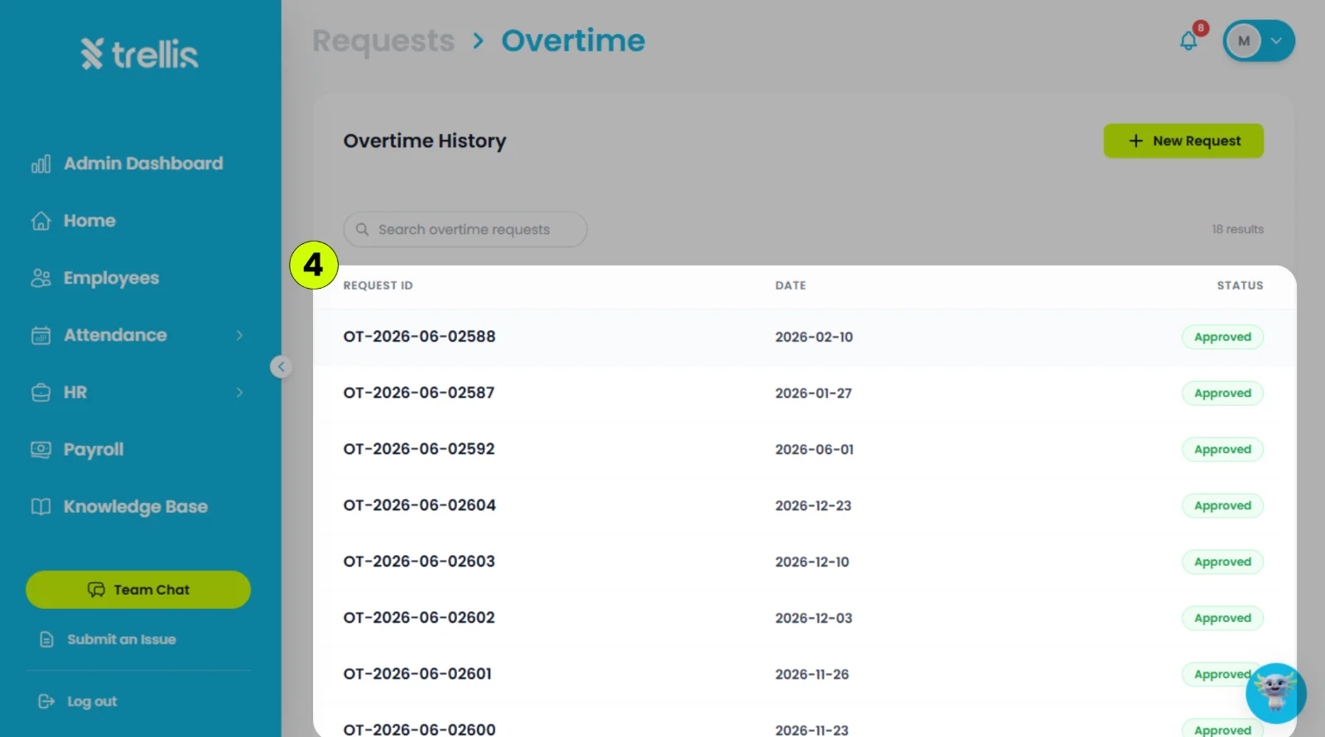Click the Home house icon
The width and height of the screenshot is (1325, 737).
(41, 221)
